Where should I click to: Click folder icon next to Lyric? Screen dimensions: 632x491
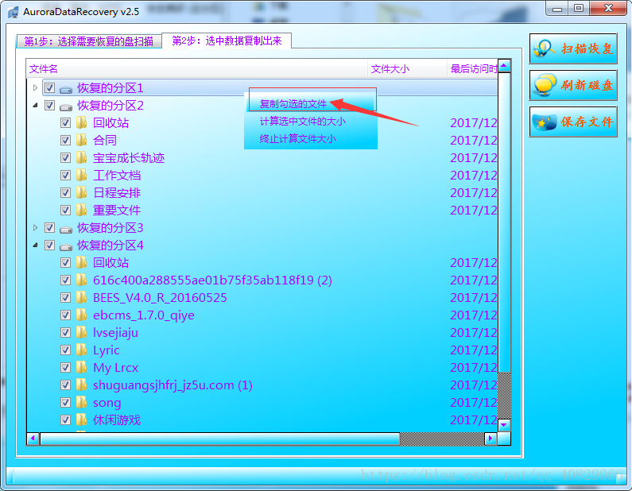[x=82, y=350]
